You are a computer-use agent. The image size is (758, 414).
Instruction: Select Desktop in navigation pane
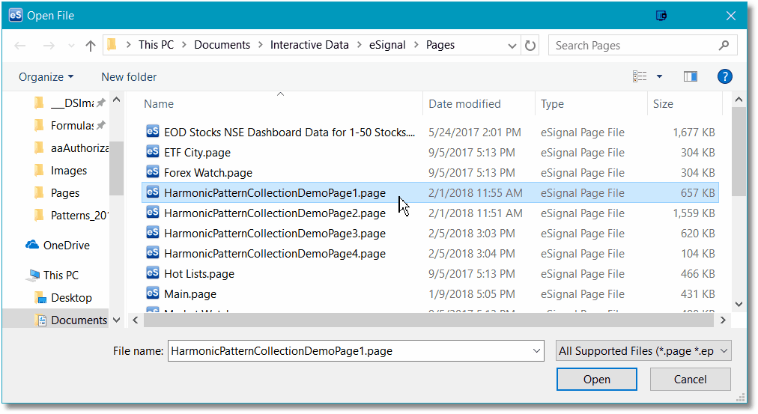(x=64, y=297)
